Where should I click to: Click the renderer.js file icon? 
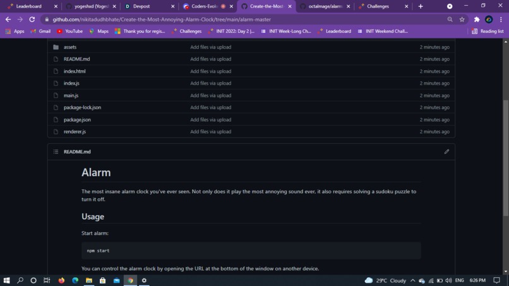[x=56, y=131]
